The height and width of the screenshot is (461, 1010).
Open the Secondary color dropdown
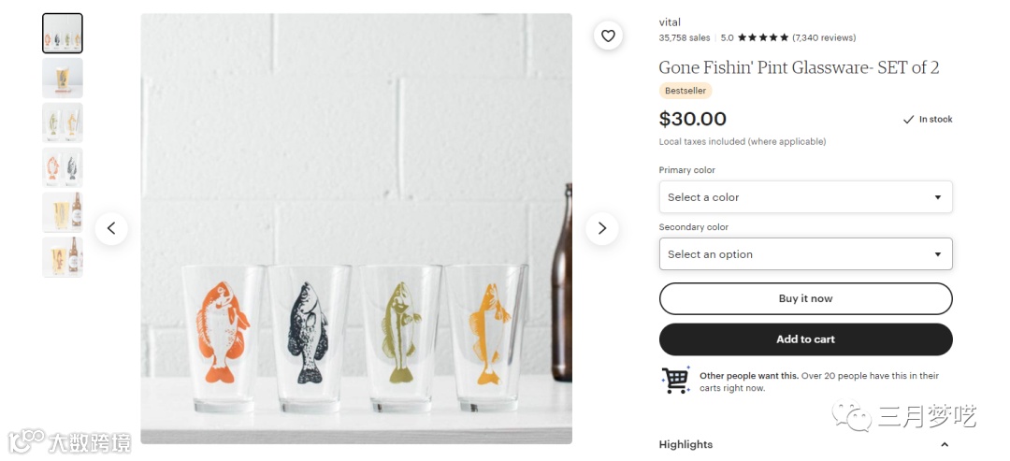[805, 253]
